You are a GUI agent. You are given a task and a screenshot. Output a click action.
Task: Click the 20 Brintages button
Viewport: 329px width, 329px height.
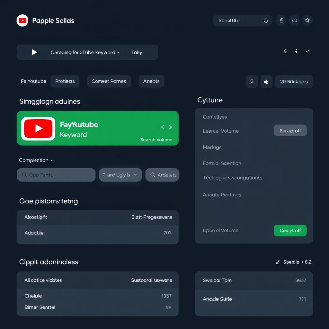pyautogui.click(x=294, y=82)
